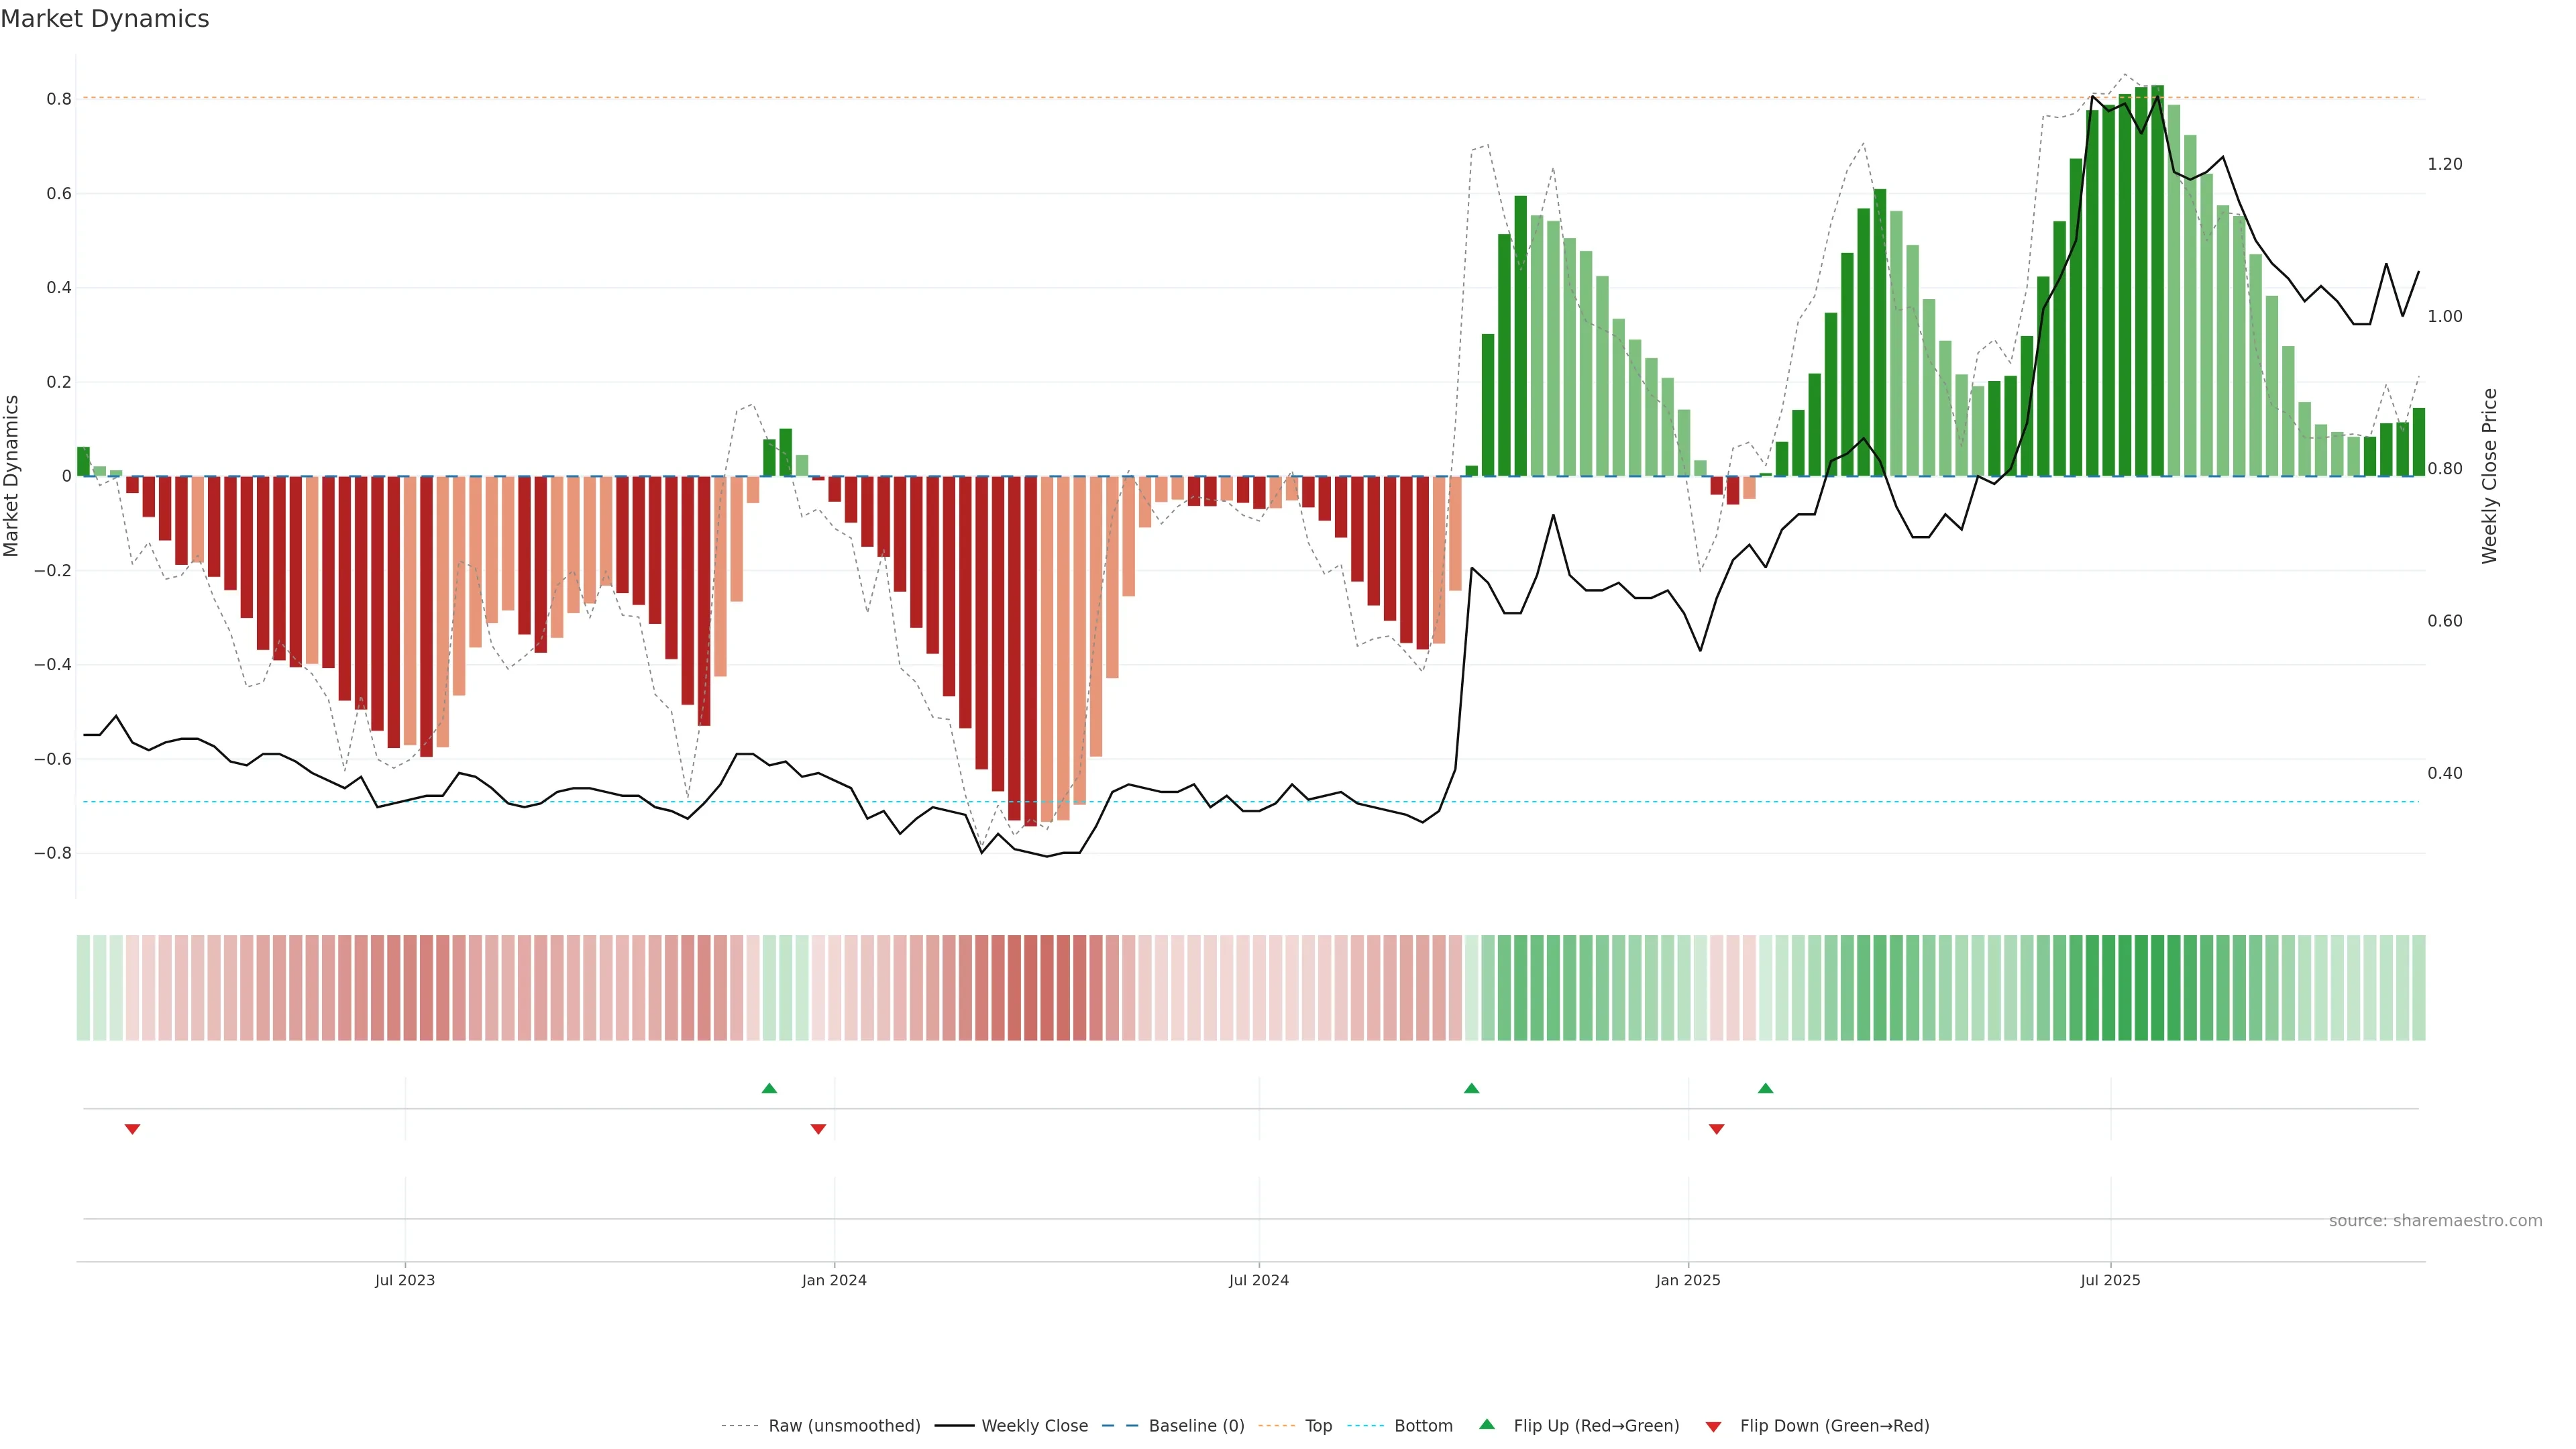
Task: Click the Weekly Close Price axis title
Action: pyautogui.click(x=2489, y=476)
